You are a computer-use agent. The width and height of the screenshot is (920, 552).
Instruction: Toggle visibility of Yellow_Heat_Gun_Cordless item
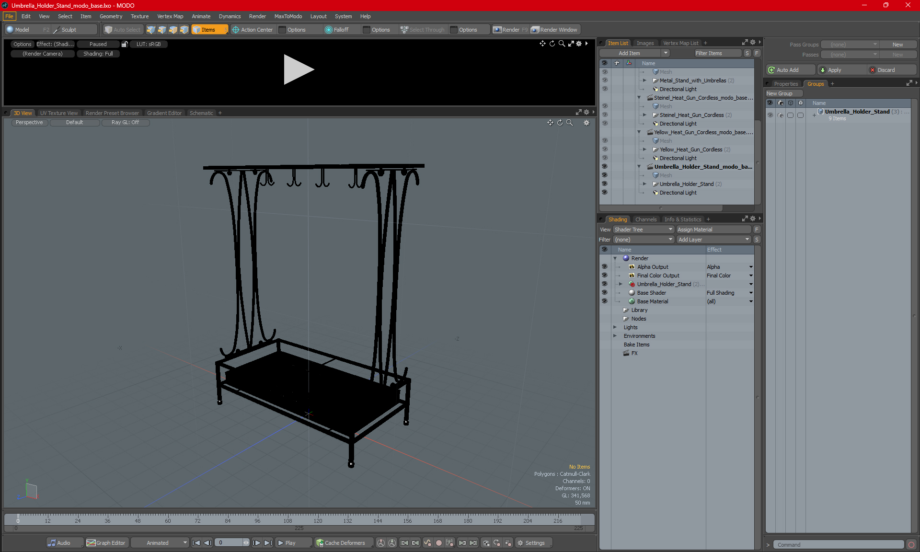(604, 149)
